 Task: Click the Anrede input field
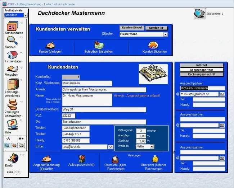pos(104,90)
